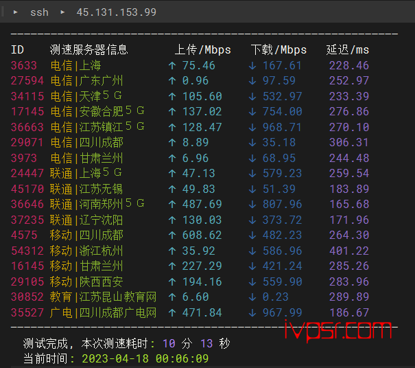Click download value 373.72
The width and height of the screenshot is (415, 368).
coord(282,220)
